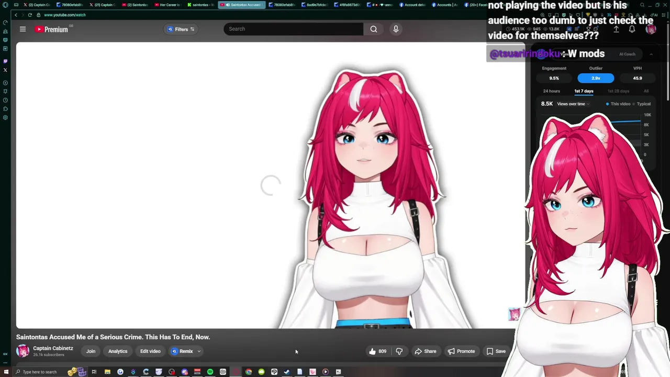Start voice search with the microphone icon
The width and height of the screenshot is (670, 377).
396,29
